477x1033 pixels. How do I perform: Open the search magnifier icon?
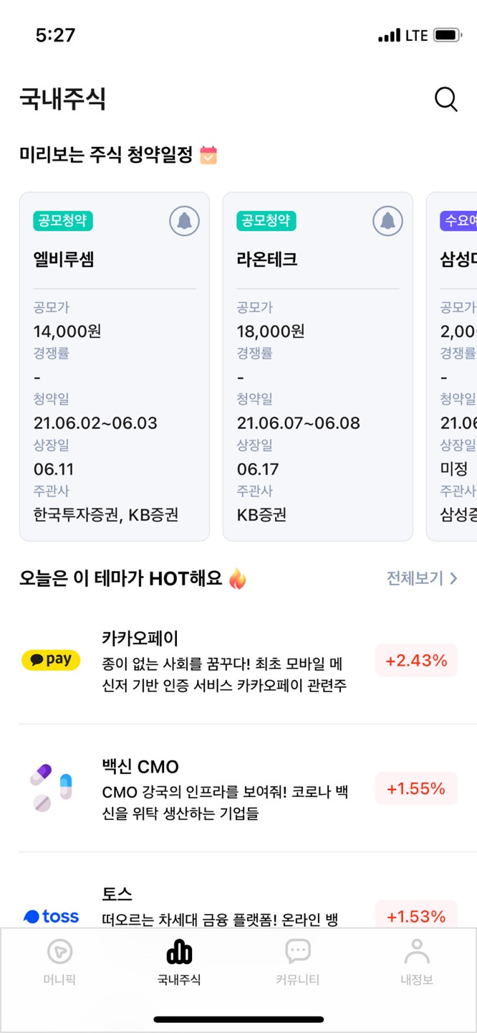pos(446,100)
